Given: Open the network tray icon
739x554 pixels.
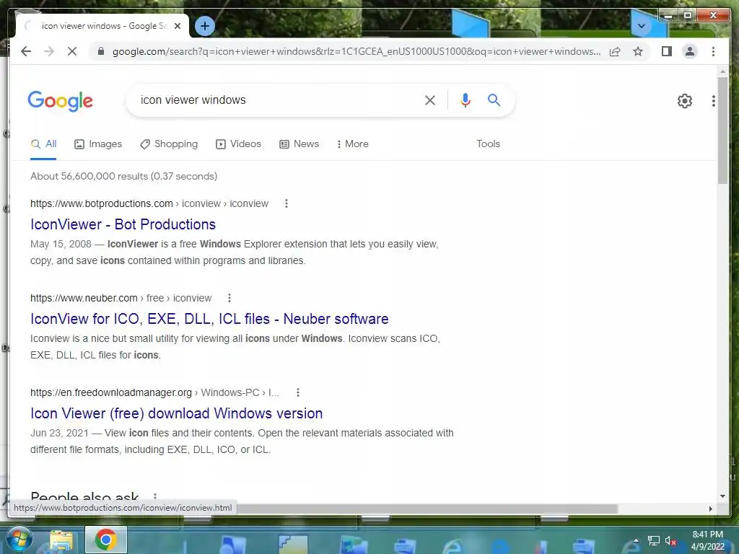Looking at the screenshot, I should [x=653, y=541].
